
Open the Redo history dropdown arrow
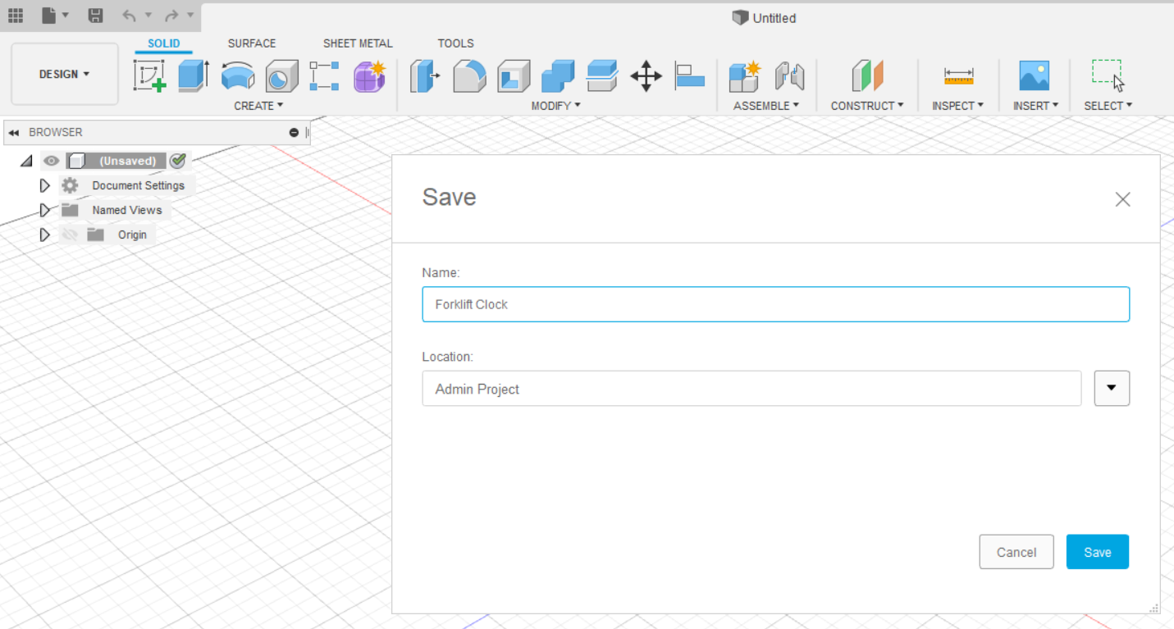coord(190,15)
